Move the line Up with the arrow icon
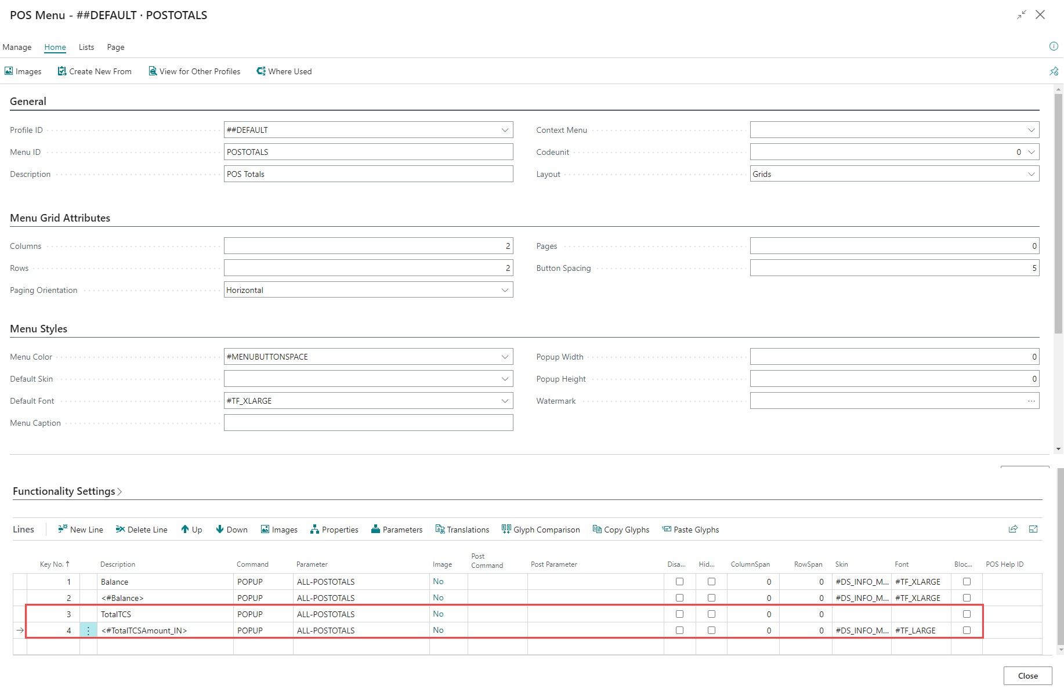1064x692 pixels. 185,529
